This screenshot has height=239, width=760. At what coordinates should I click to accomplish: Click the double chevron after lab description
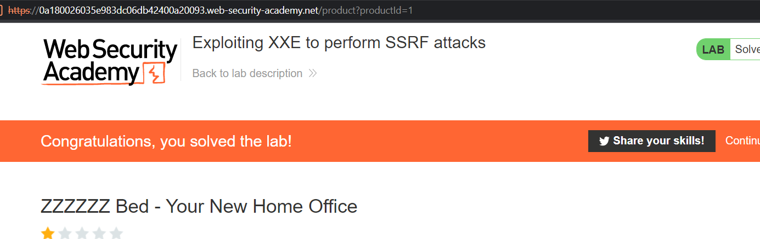coord(312,73)
